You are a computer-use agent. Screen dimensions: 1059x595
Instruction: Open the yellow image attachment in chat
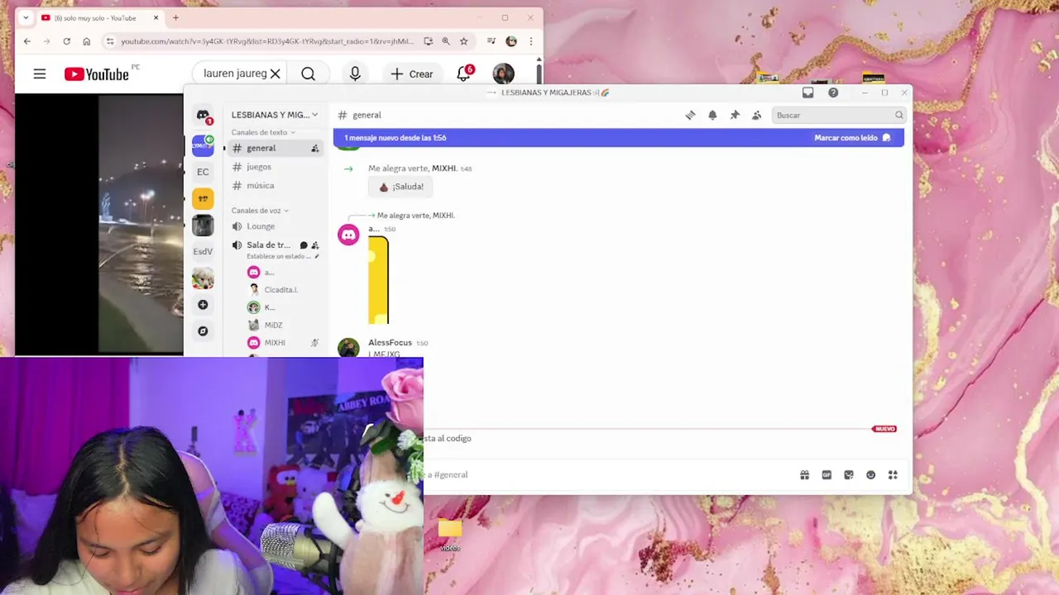click(378, 280)
